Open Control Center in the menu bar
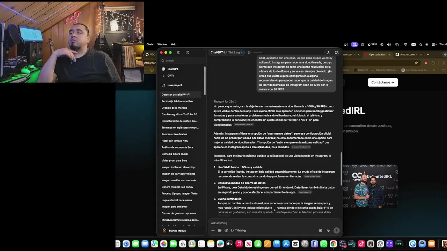The height and width of the screenshot is (251, 447). point(434,45)
